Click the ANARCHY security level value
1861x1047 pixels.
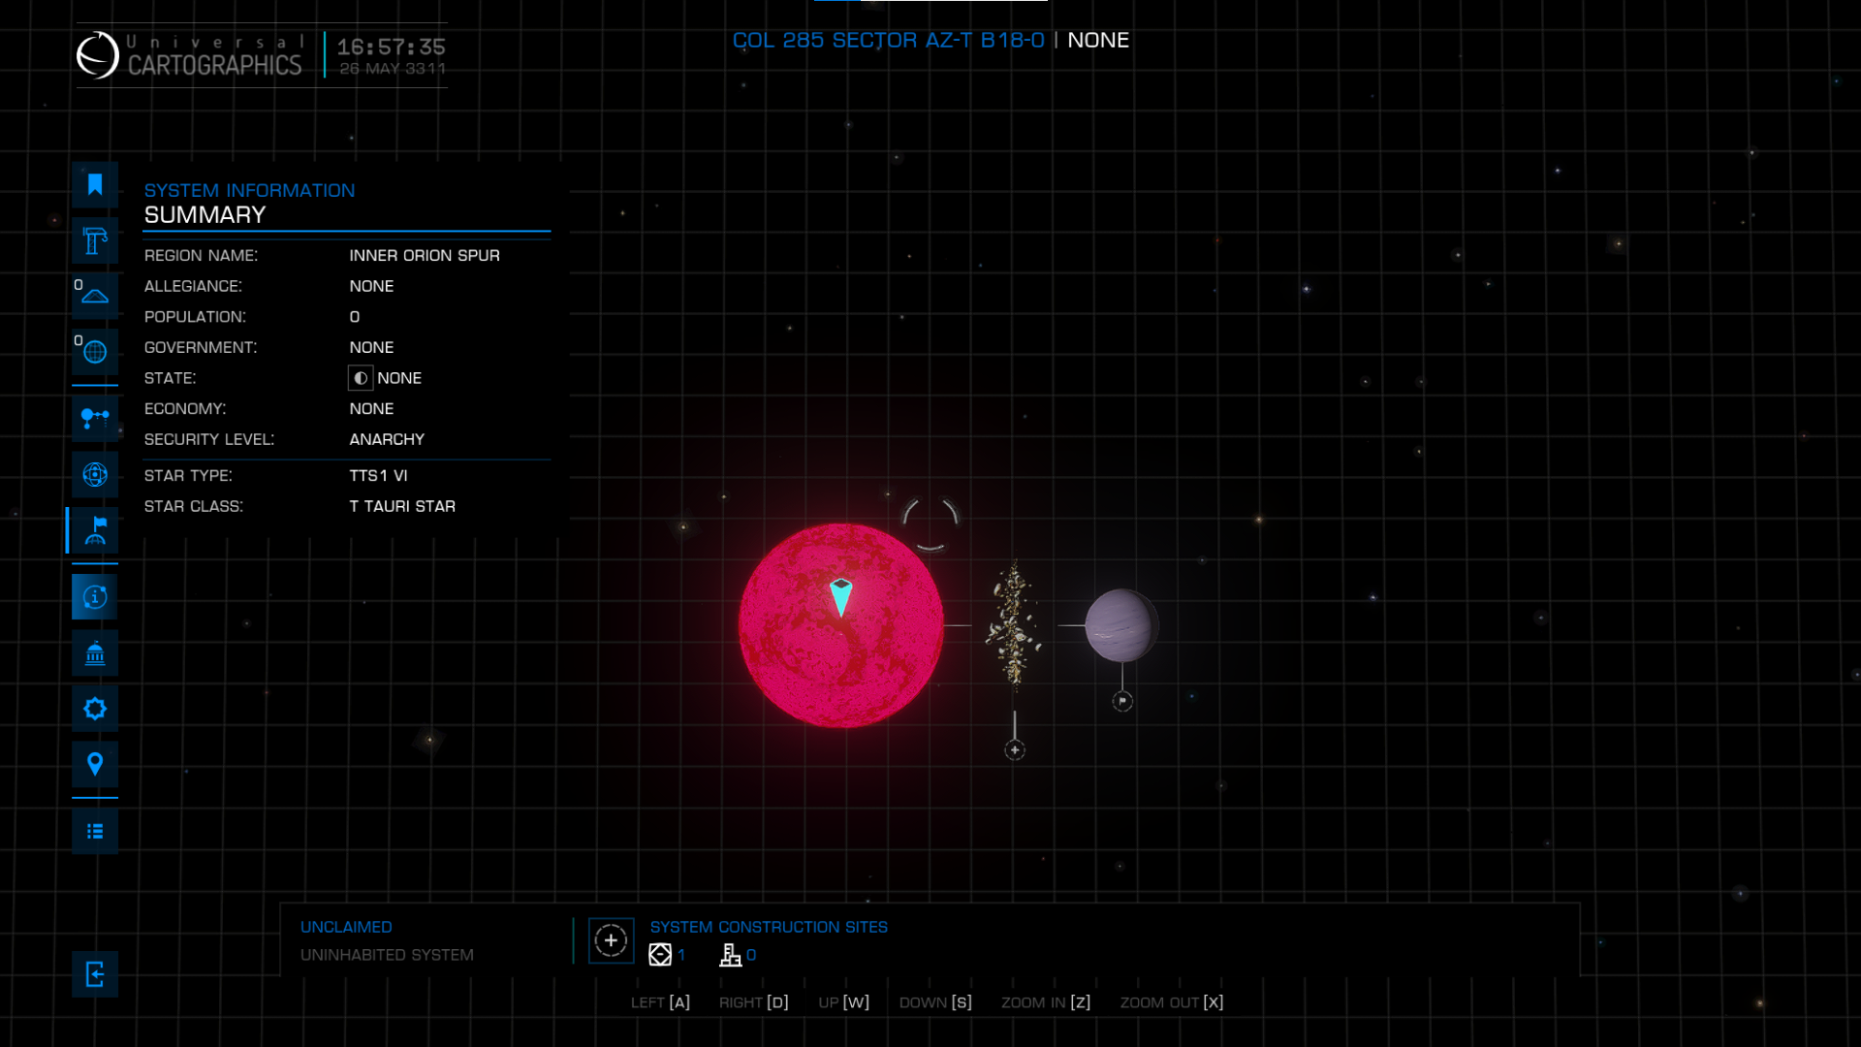point(387,439)
